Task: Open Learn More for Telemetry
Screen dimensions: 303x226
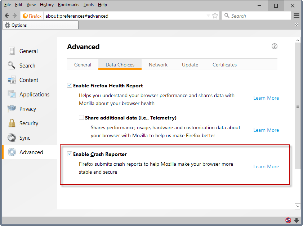Action: (x=266, y=130)
